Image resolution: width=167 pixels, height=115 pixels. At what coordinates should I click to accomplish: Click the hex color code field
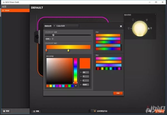(x=86, y=85)
